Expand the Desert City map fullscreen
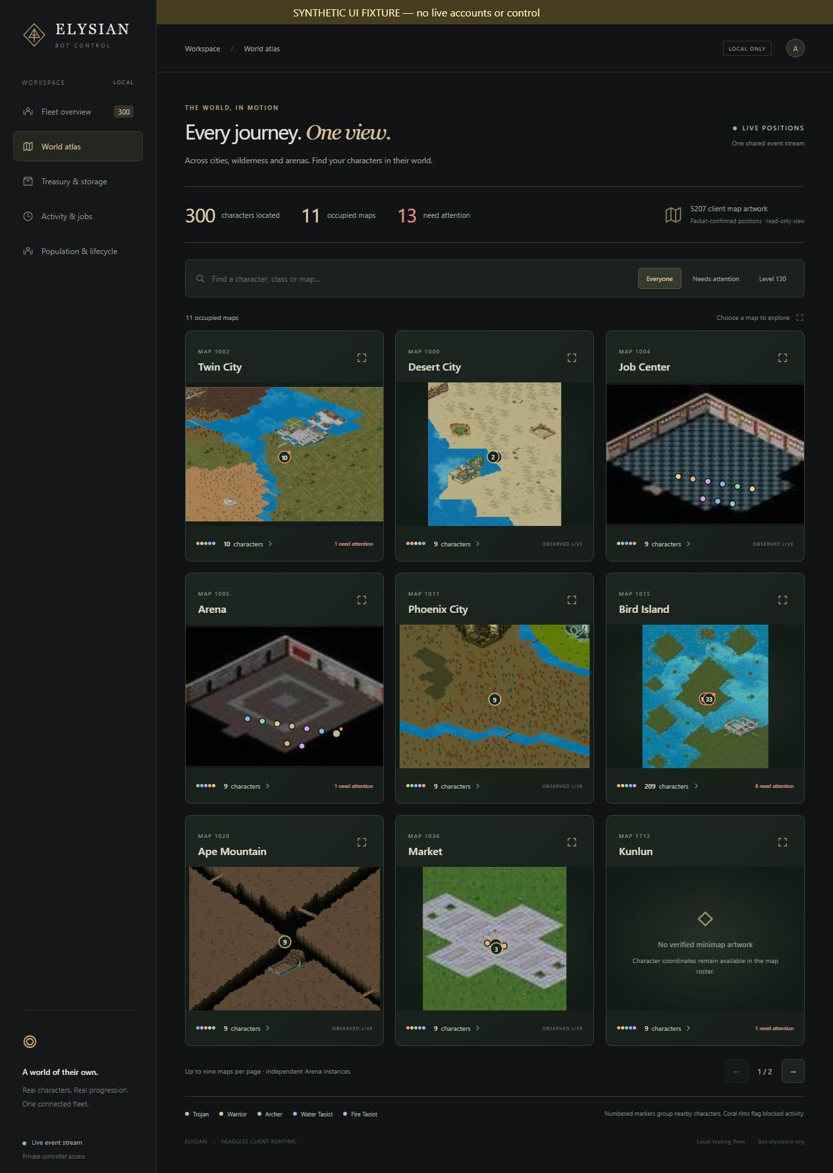 (x=572, y=357)
